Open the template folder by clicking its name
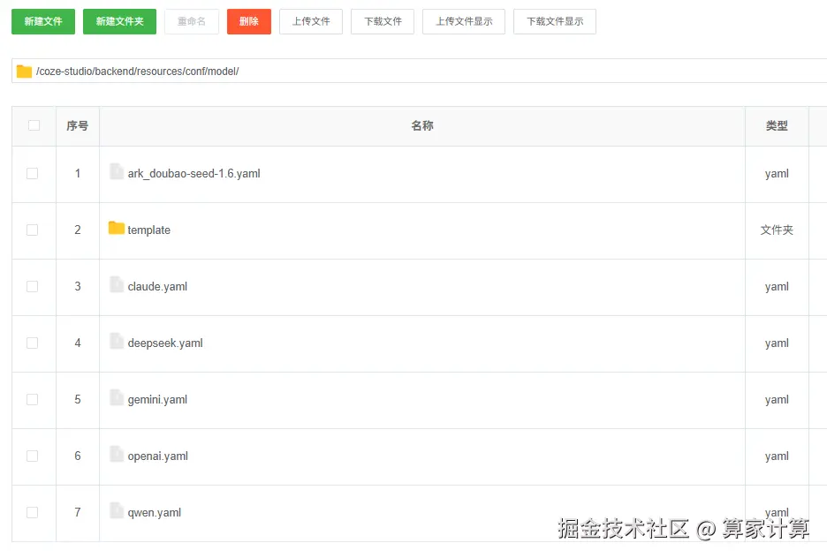 [x=148, y=230]
